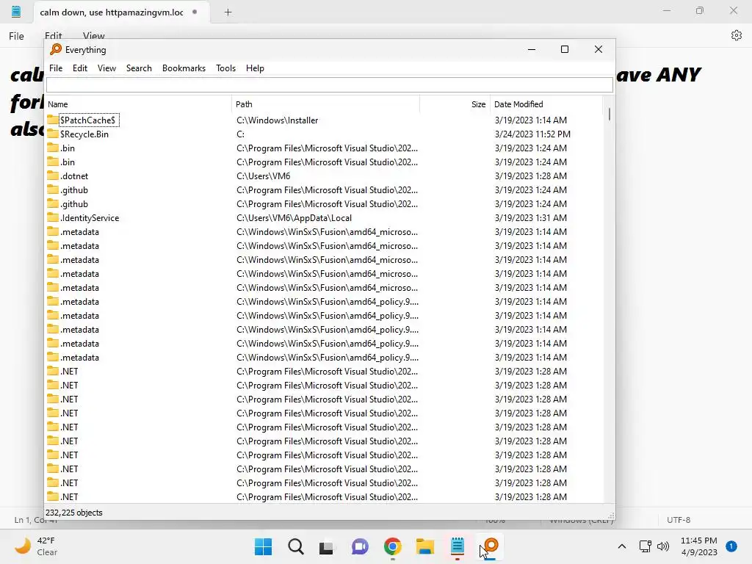The height and width of the screenshot is (564, 752).
Task: Select the $PatchCache$ folder icon
Action: coord(53,120)
